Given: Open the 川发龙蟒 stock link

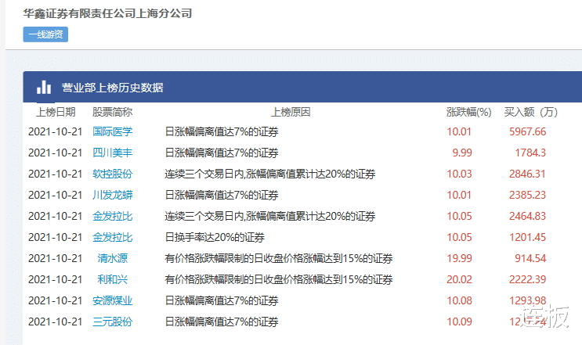Looking at the screenshot, I should point(113,195).
